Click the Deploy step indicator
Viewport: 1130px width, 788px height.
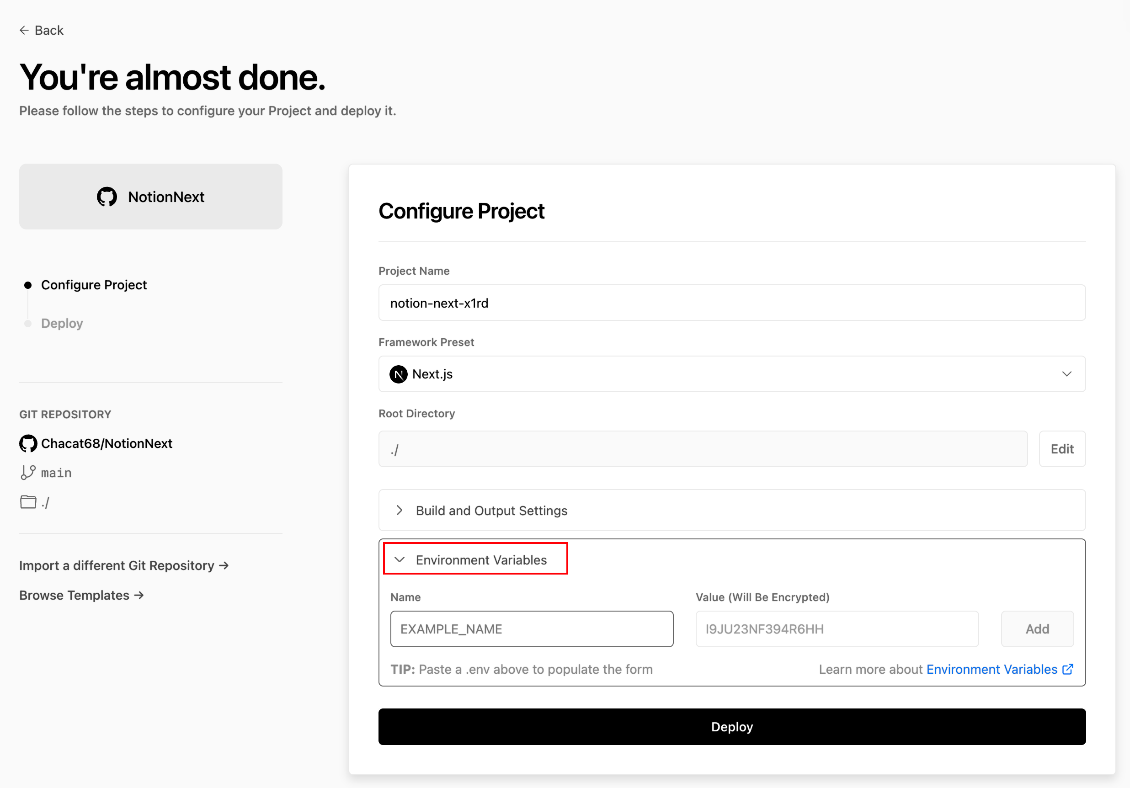click(61, 324)
